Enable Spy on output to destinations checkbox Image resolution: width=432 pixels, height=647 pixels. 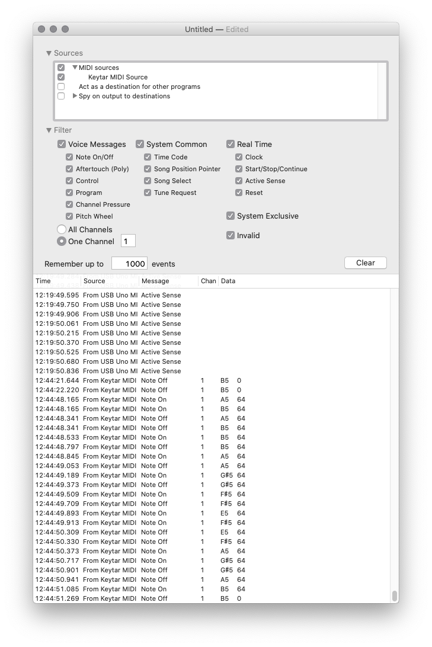pos(61,96)
